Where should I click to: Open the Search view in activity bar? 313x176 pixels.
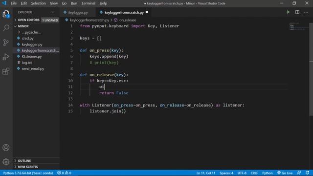(x=6, y=28)
